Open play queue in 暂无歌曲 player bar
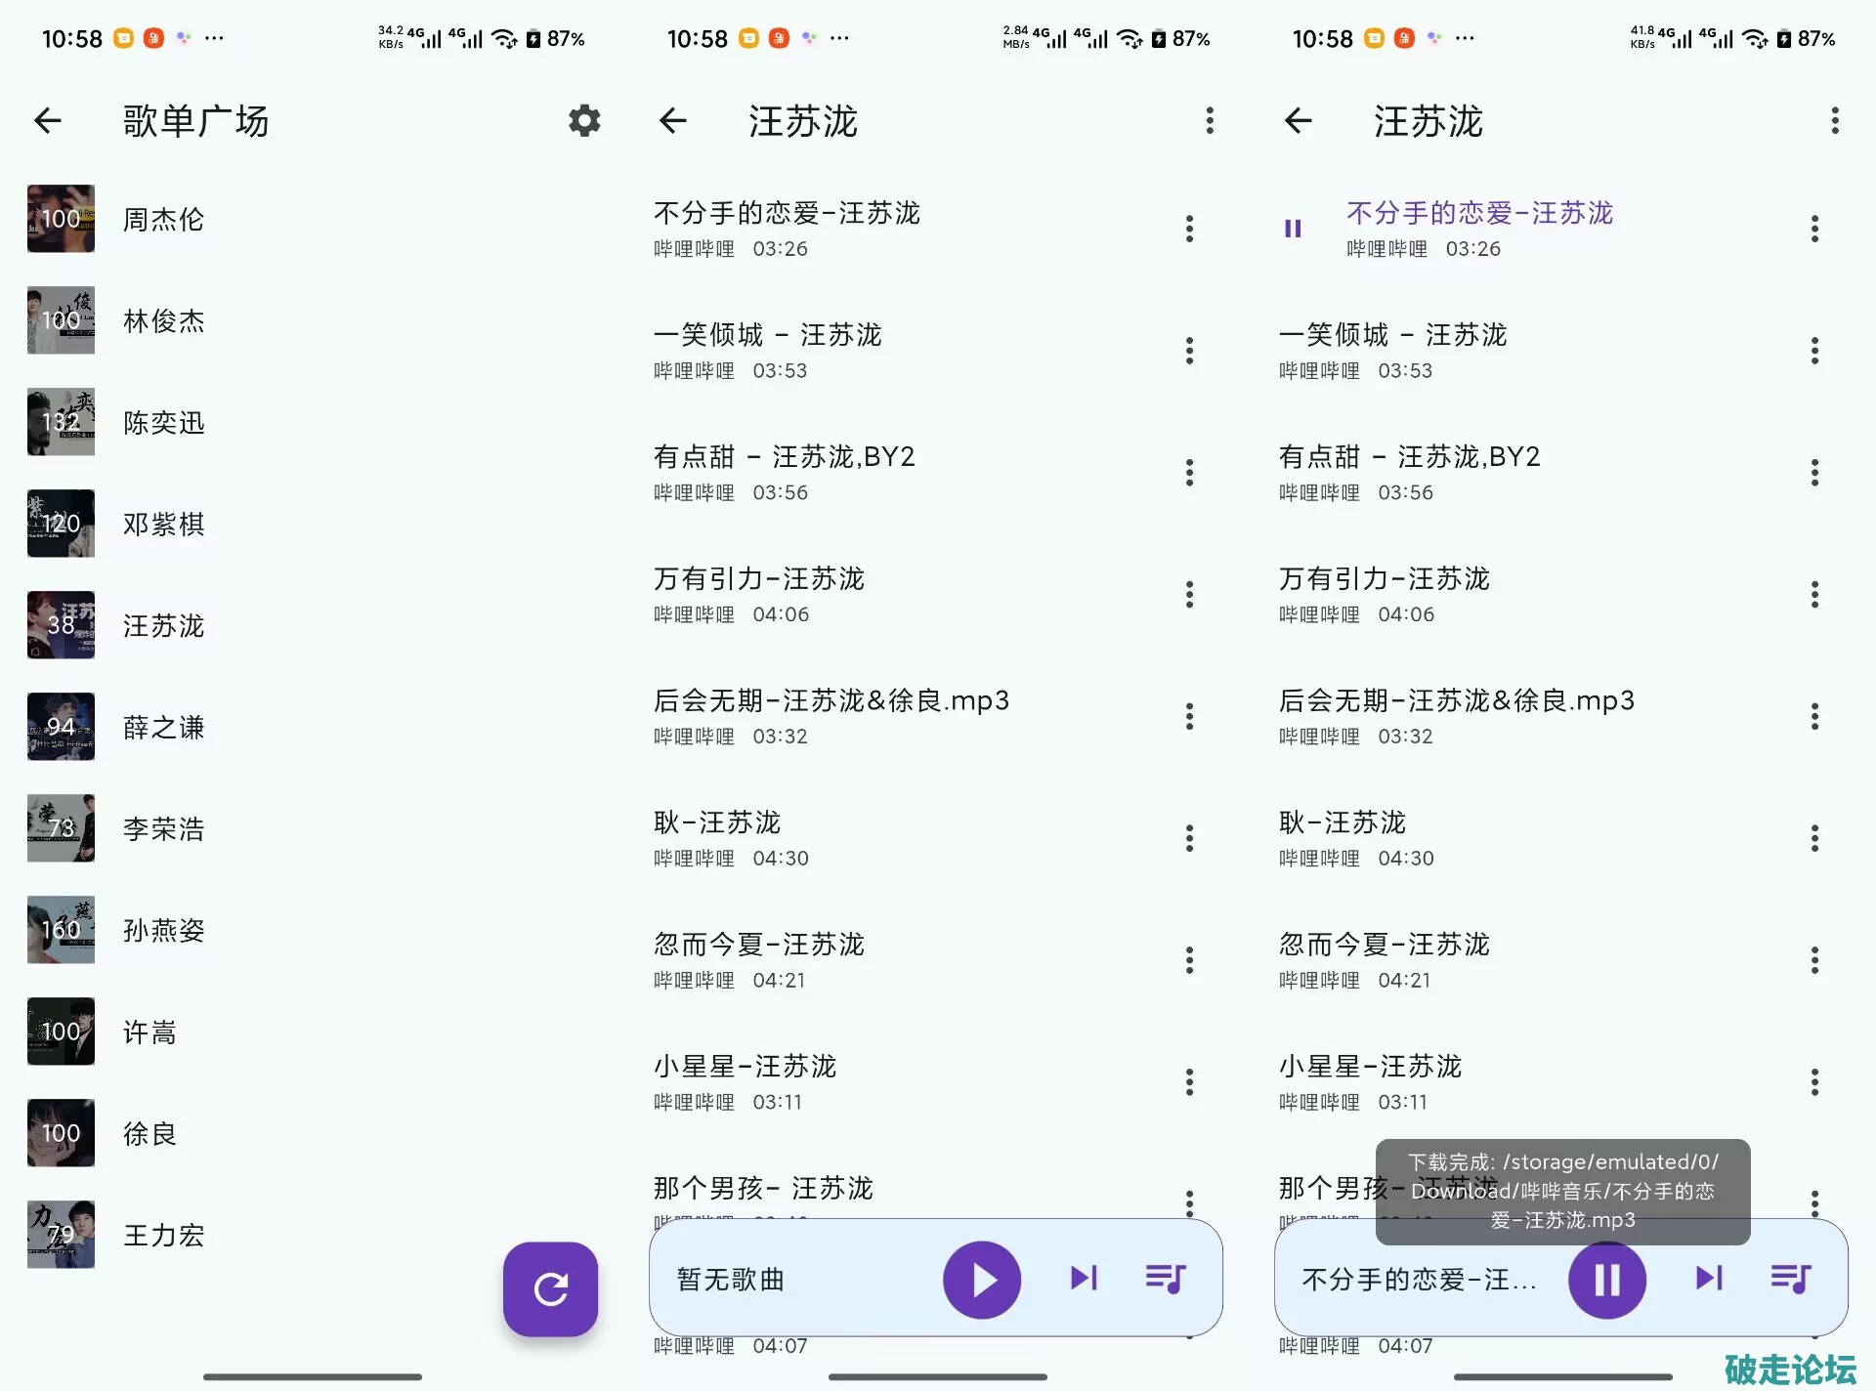 [x=1165, y=1278]
